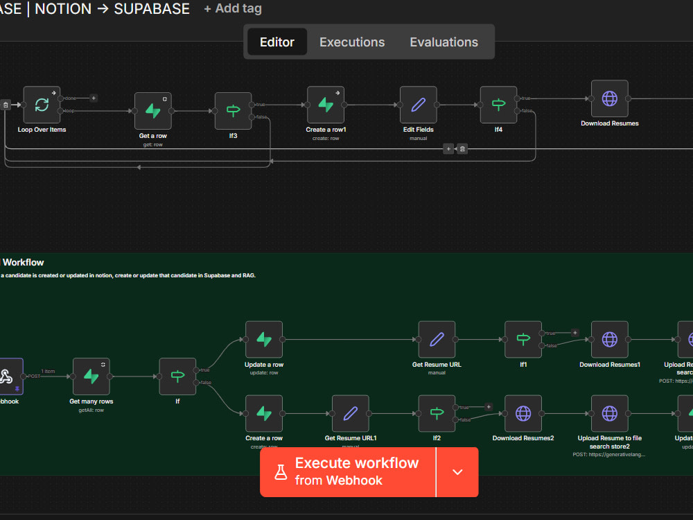Switch to the Editor tab
Screen dimensions: 693x520
(277, 42)
